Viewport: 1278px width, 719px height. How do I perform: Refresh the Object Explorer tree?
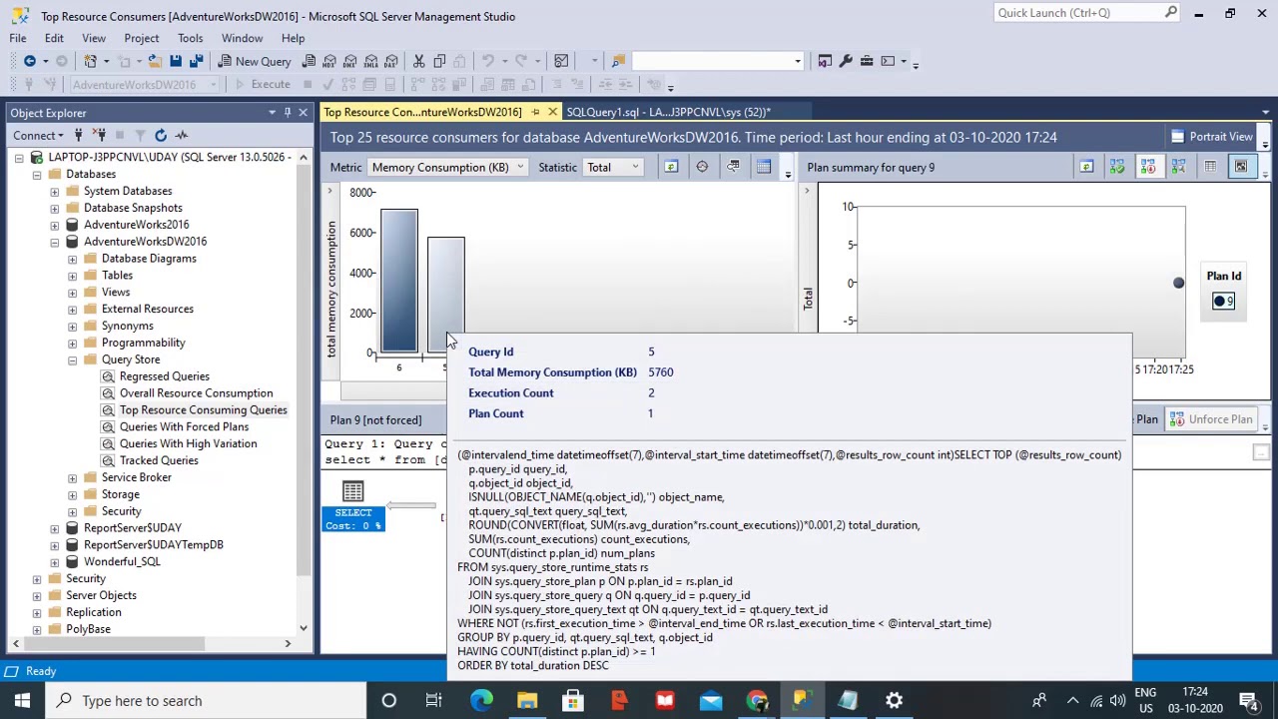click(x=161, y=135)
